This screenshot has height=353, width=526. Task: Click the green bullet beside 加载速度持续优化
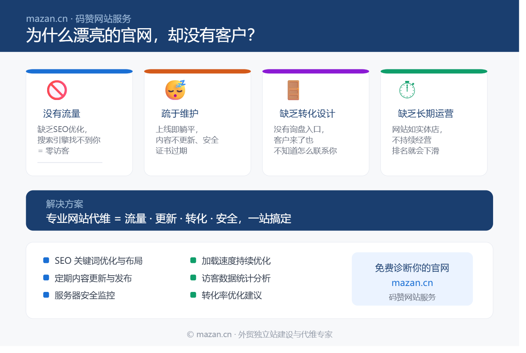point(193,261)
